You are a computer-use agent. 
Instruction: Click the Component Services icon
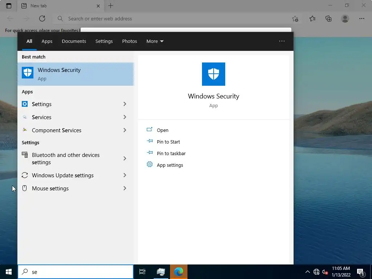coord(25,130)
